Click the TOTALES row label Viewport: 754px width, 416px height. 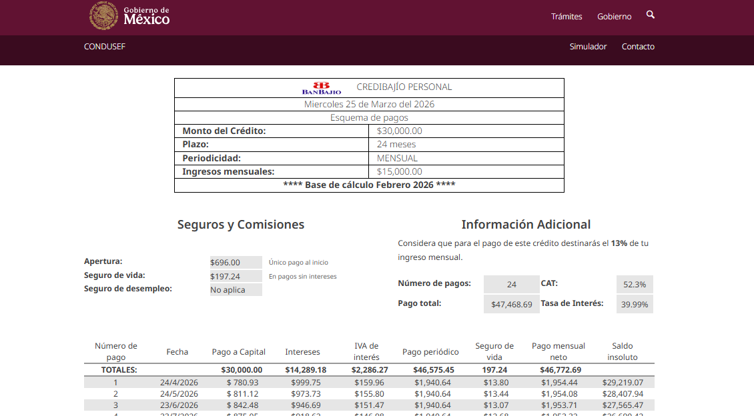pos(119,370)
